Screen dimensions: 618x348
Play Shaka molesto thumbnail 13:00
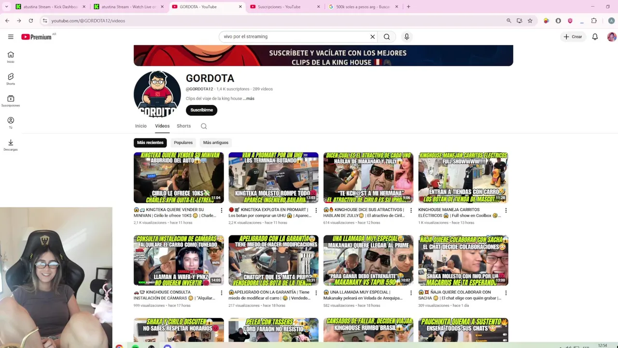pos(463,261)
